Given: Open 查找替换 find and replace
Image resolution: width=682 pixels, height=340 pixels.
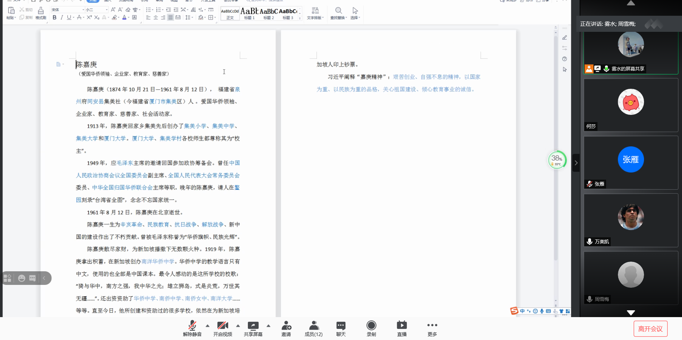Looking at the screenshot, I should [338, 13].
